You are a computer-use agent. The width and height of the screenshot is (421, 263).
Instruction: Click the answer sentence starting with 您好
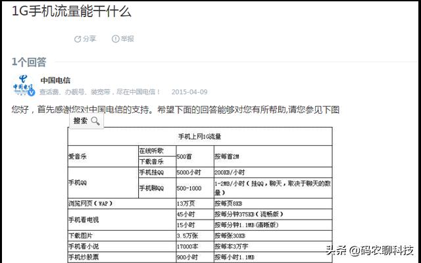tap(176, 110)
